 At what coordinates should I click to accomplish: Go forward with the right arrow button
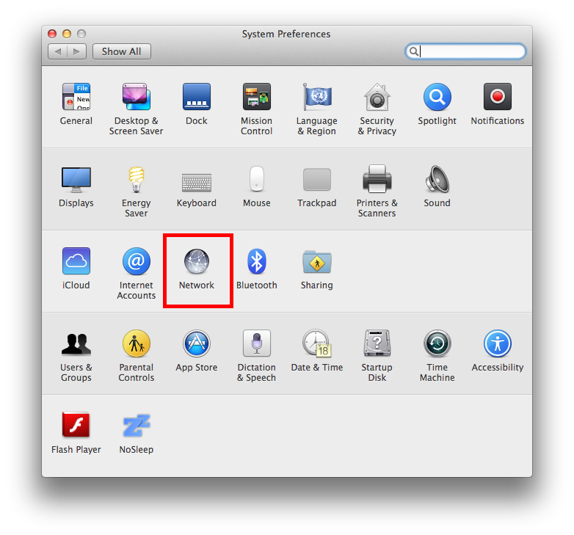tap(76, 51)
